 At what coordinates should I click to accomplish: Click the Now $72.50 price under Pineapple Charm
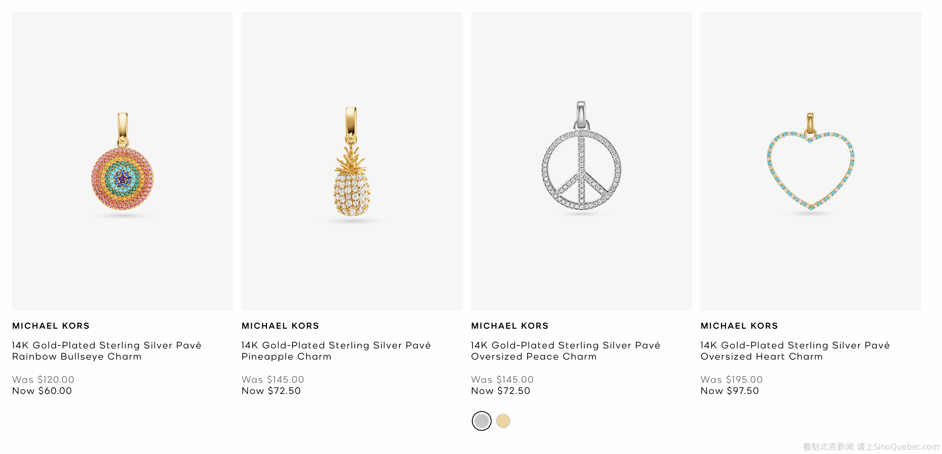click(271, 391)
